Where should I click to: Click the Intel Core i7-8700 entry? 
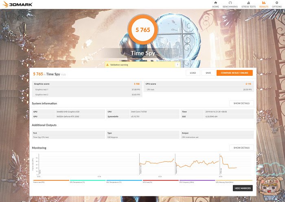139,112
